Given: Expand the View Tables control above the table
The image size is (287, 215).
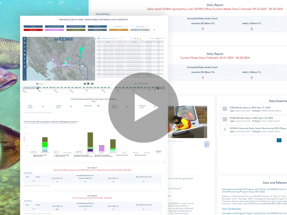Looking at the screenshot, I should [x=102, y=39].
